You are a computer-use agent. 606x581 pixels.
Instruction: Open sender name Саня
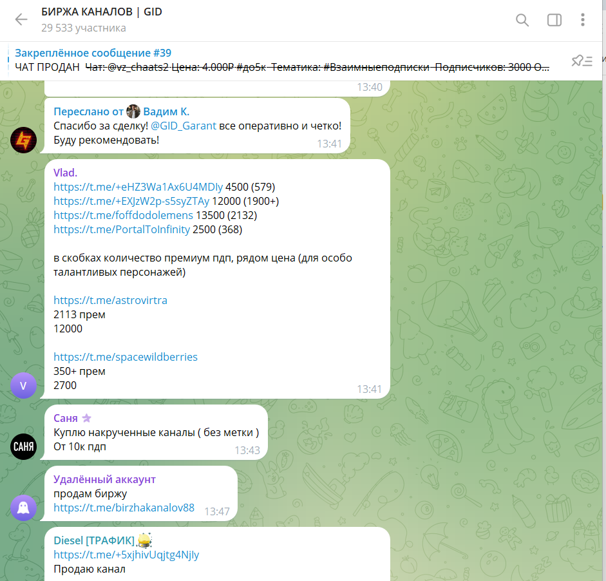66,418
